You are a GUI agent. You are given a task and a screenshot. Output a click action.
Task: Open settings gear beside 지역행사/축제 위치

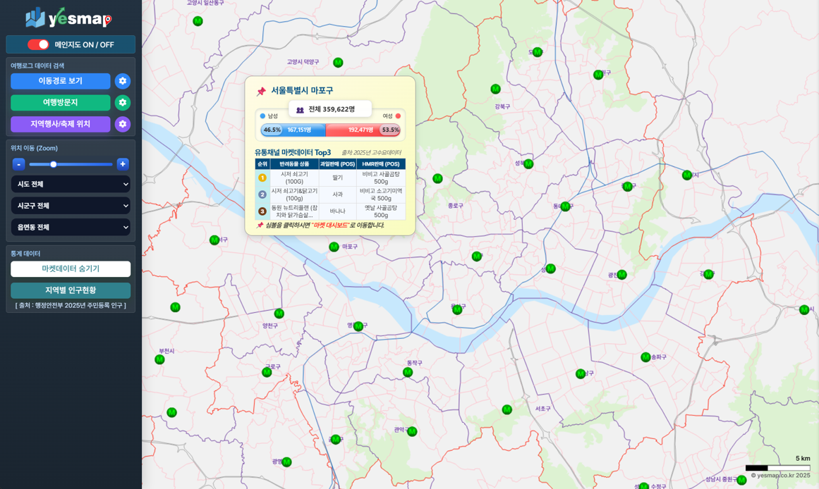(x=123, y=124)
